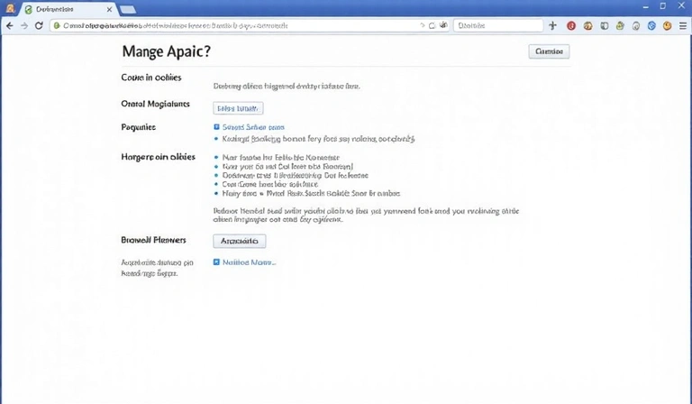Open the orange circular extension icon
The width and height of the screenshot is (692, 404).
(x=668, y=25)
